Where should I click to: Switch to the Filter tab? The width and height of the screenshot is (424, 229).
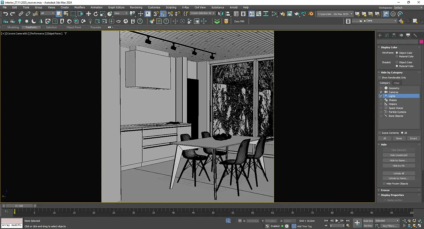[397, 83]
